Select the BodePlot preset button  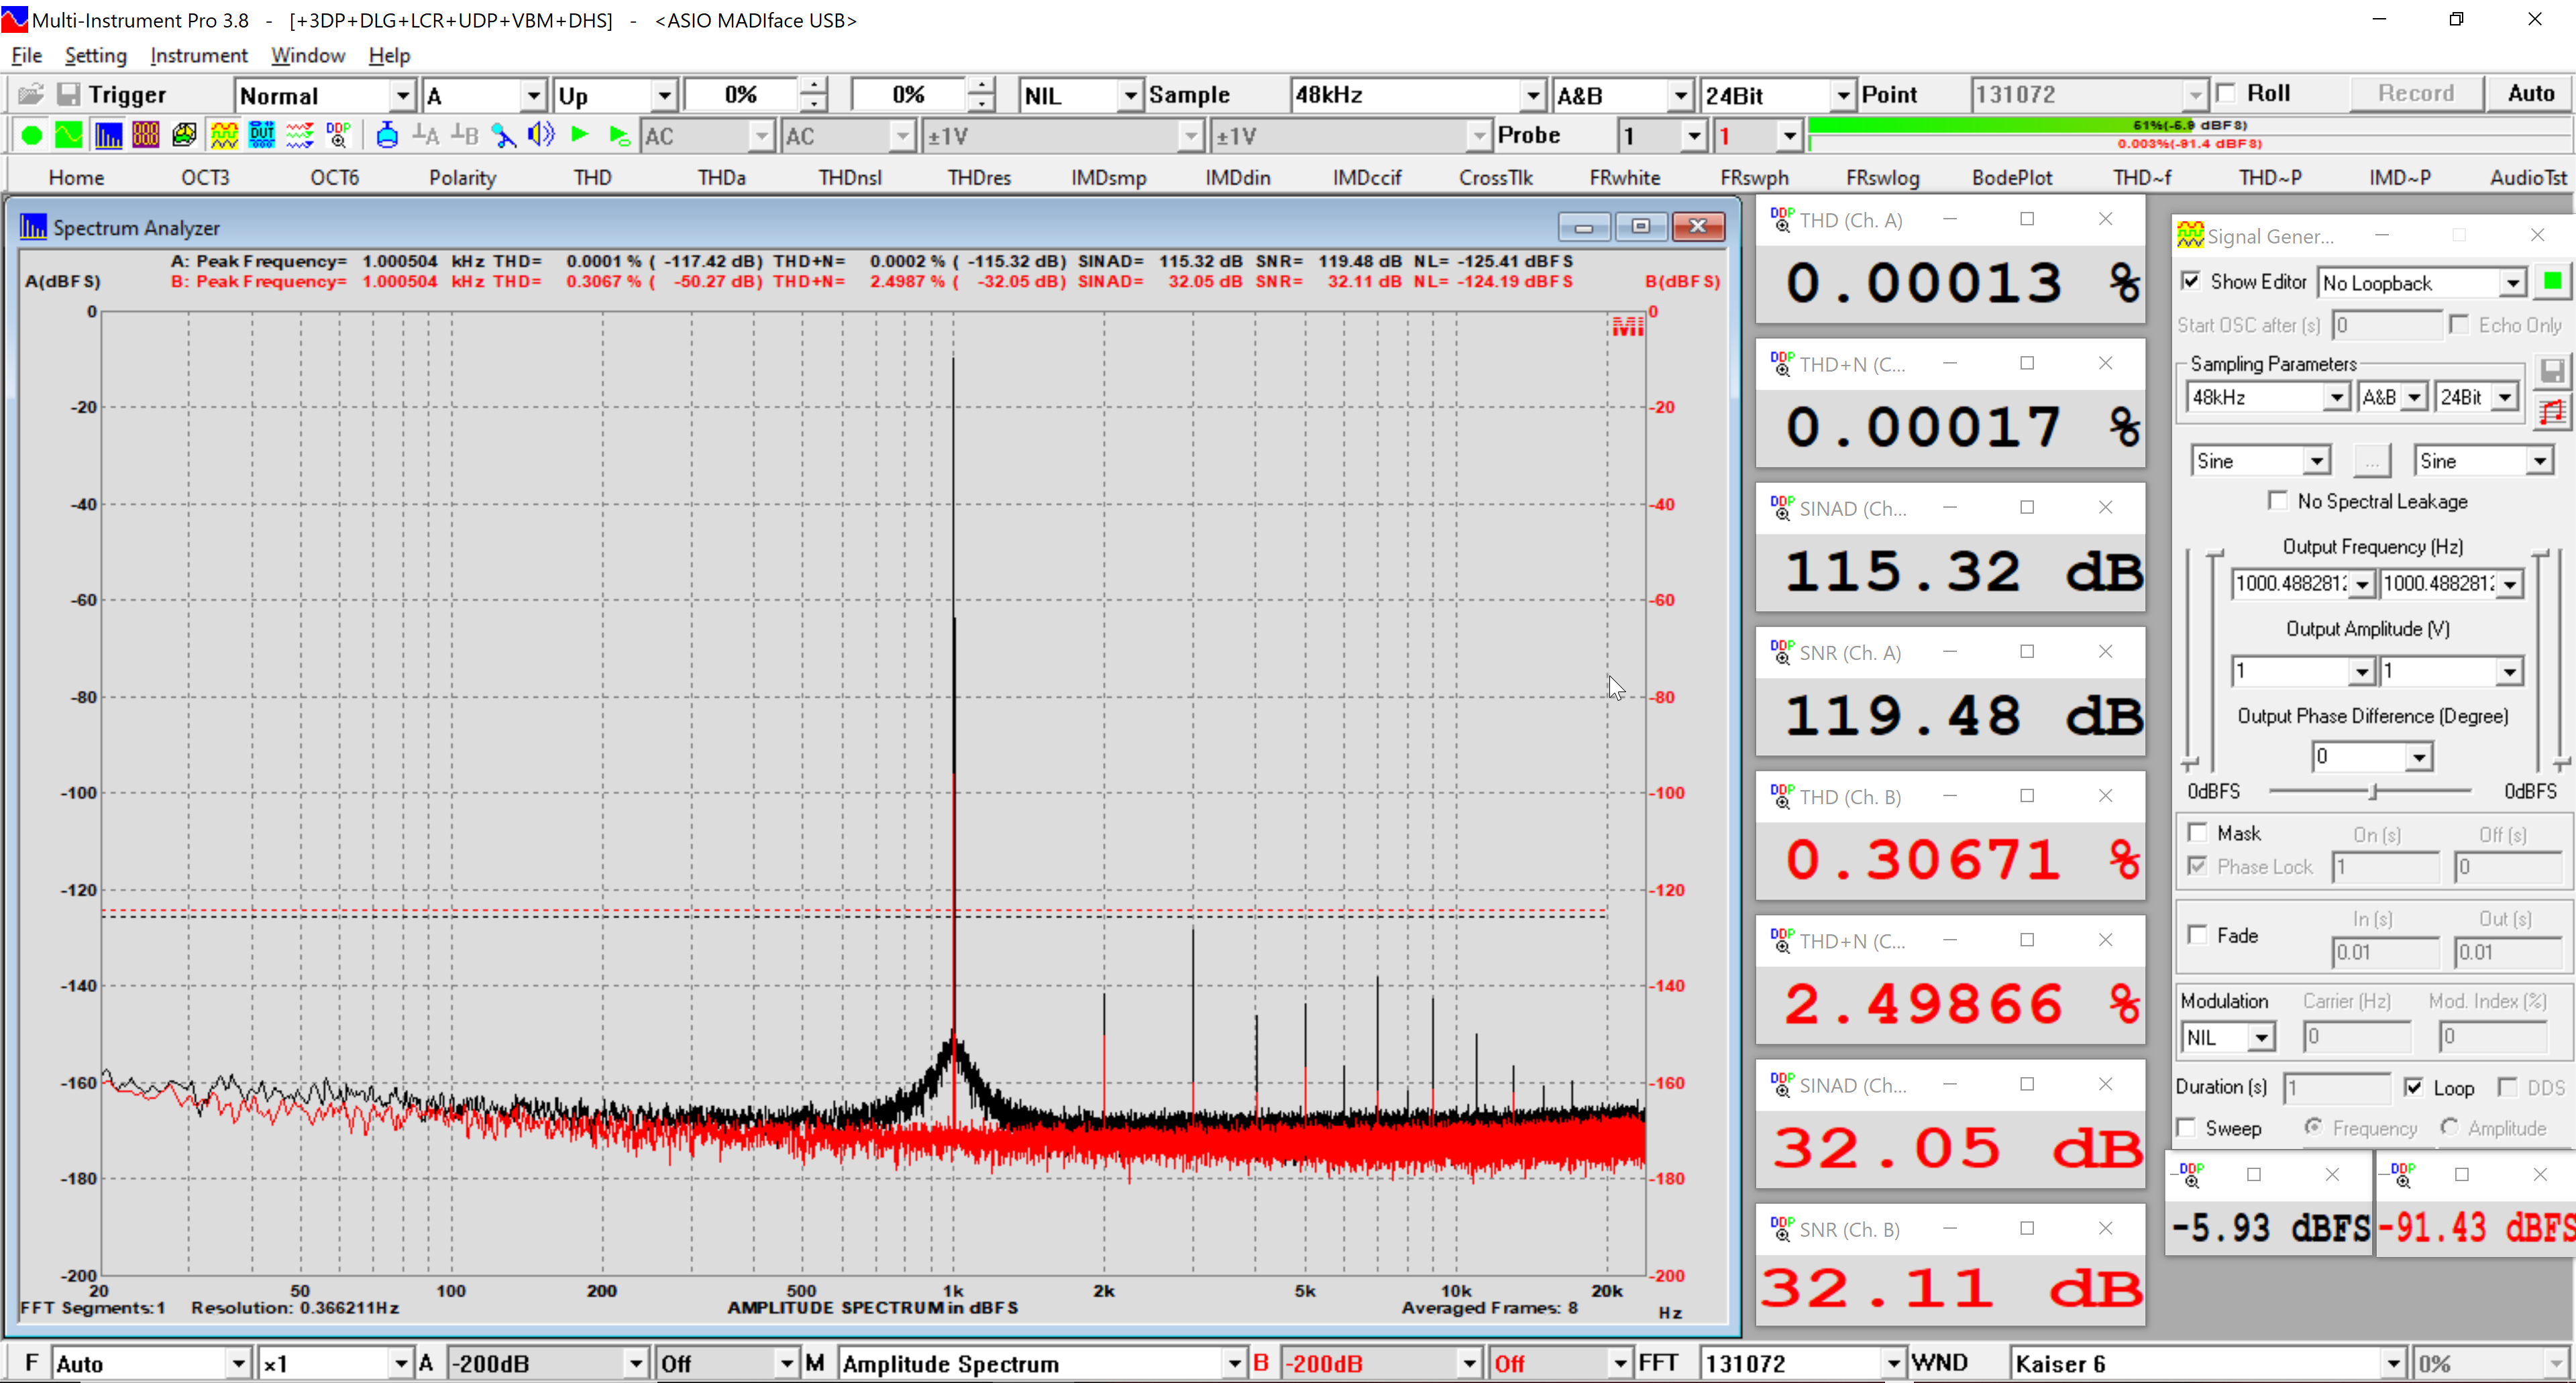[x=2012, y=177]
